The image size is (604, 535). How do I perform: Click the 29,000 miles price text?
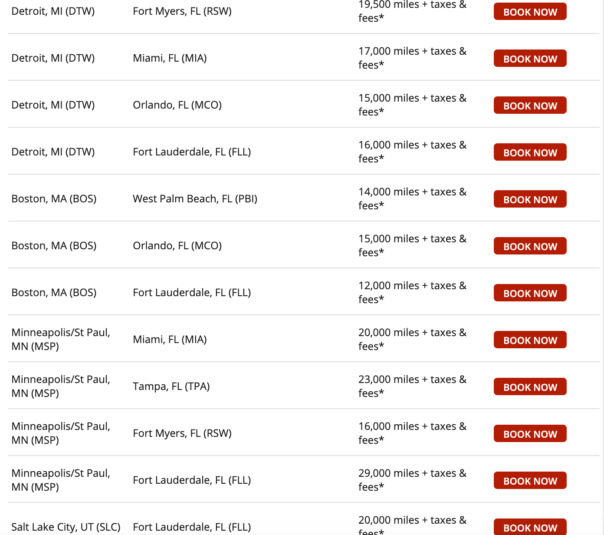point(412,480)
